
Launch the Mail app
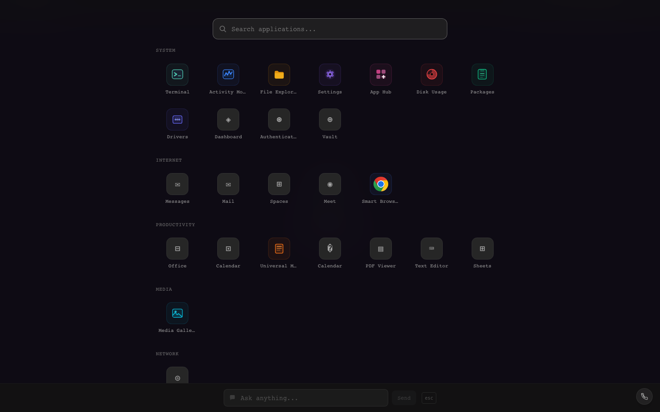tap(228, 184)
